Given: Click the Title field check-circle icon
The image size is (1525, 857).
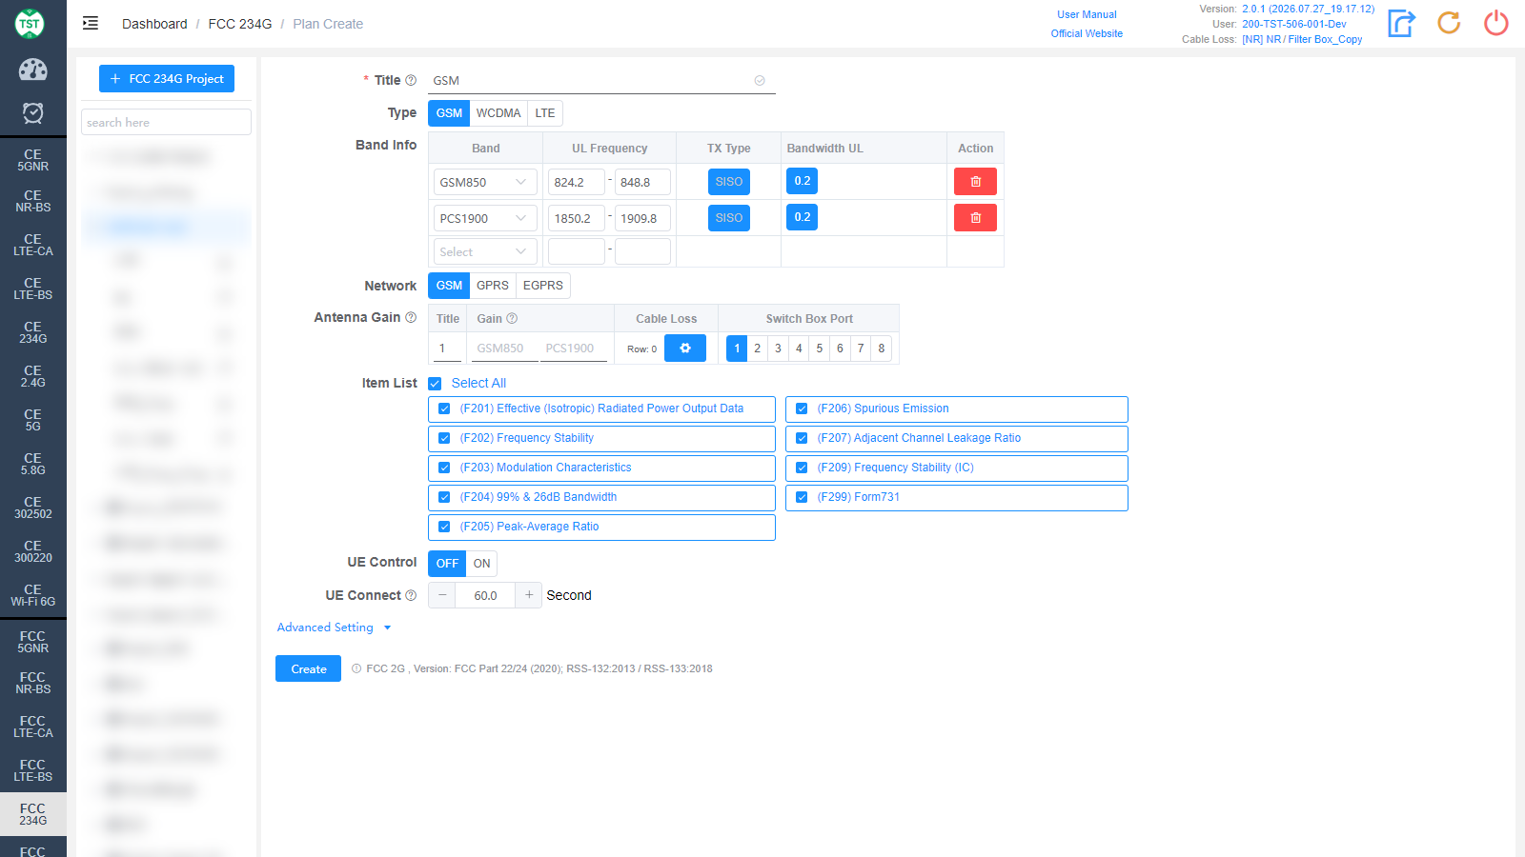Looking at the screenshot, I should 760,81.
